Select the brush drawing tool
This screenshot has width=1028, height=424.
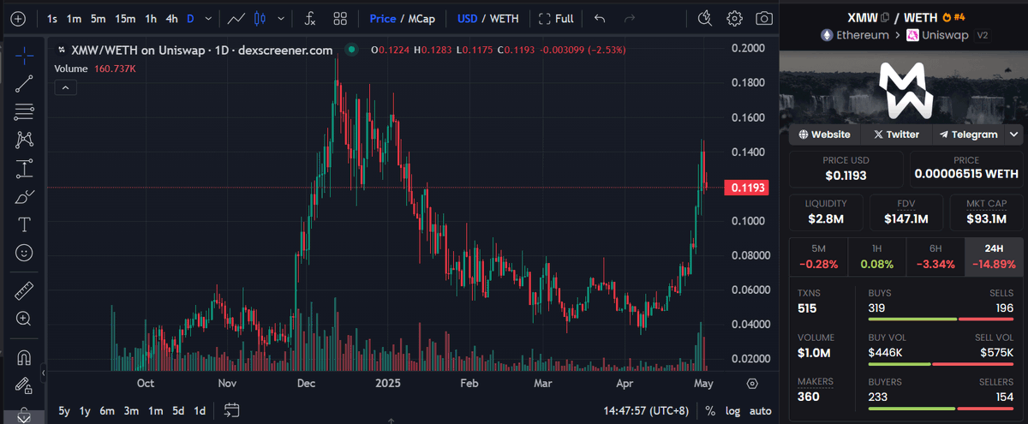pyautogui.click(x=24, y=196)
